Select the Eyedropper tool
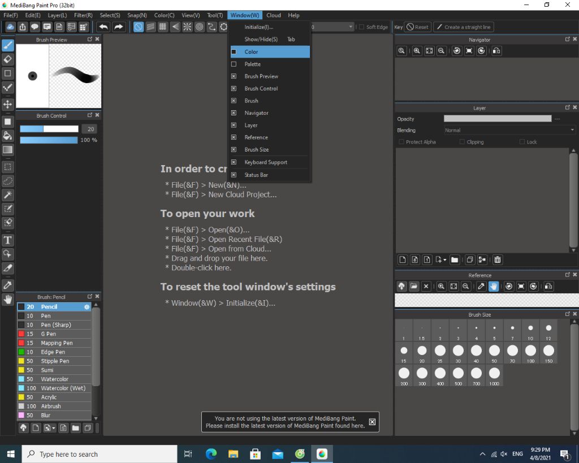Viewport: 579px width, 463px height. tap(8, 285)
